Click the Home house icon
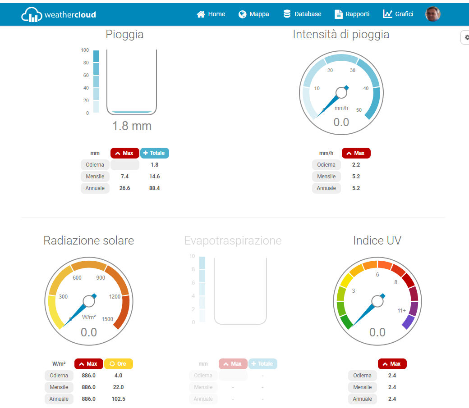The width and height of the screenshot is (469, 408). click(x=201, y=14)
